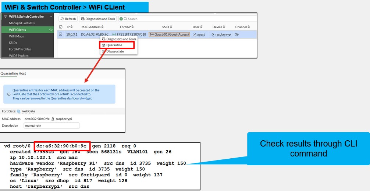
Task: Click the FortiGate device icon in Quarantine Host
Action: [19, 111]
